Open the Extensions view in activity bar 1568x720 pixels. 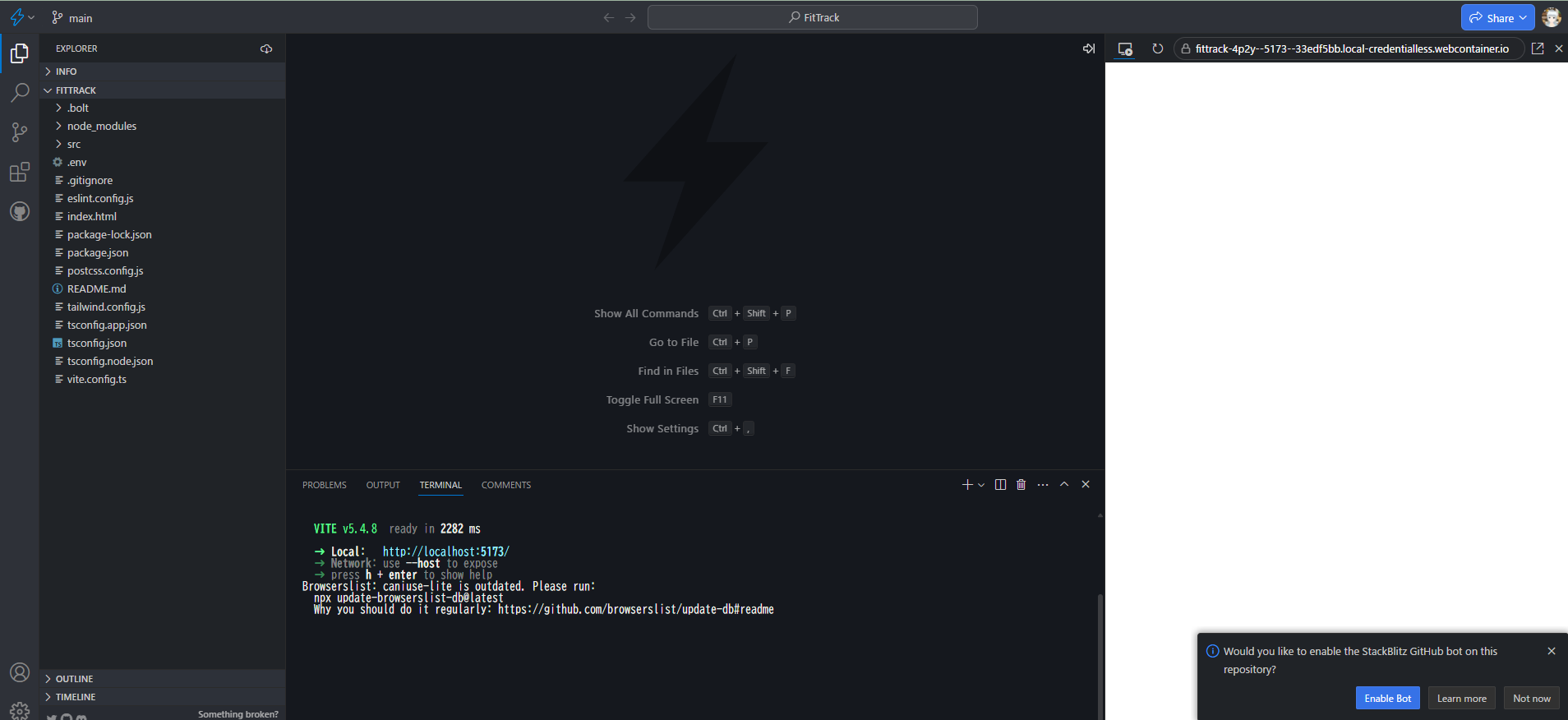pos(20,172)
